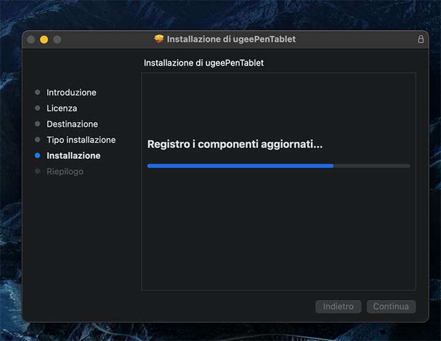The width and height of the screenshot is (441, 341).
Task: Click the blue installation progress bar
Action: tap(240, 166)
